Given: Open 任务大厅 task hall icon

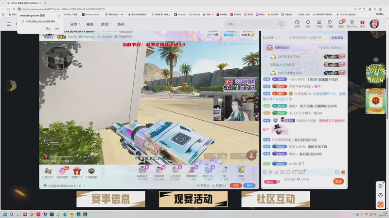Looking at the screenshot, I should coord(48,173).
